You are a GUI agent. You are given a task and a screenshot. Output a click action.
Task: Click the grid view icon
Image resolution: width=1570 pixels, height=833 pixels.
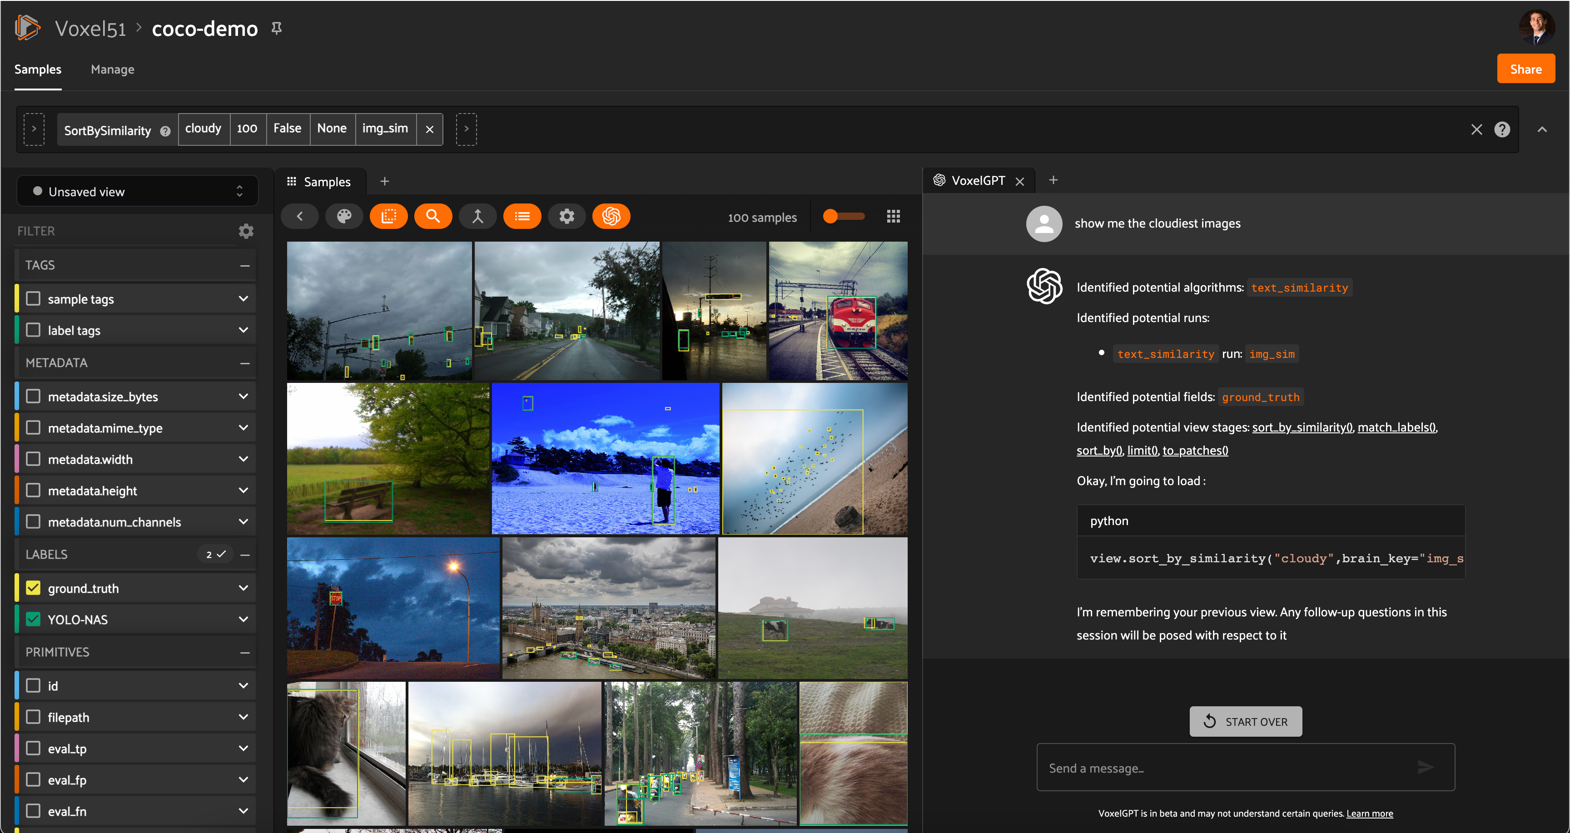click(893, 216)
